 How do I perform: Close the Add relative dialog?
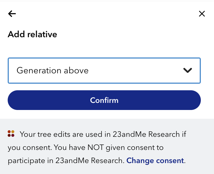point(202,14)
